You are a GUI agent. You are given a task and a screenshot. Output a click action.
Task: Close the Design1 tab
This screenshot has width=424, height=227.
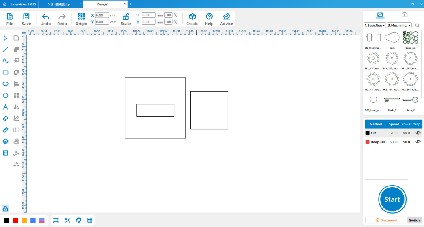[125, 4]
